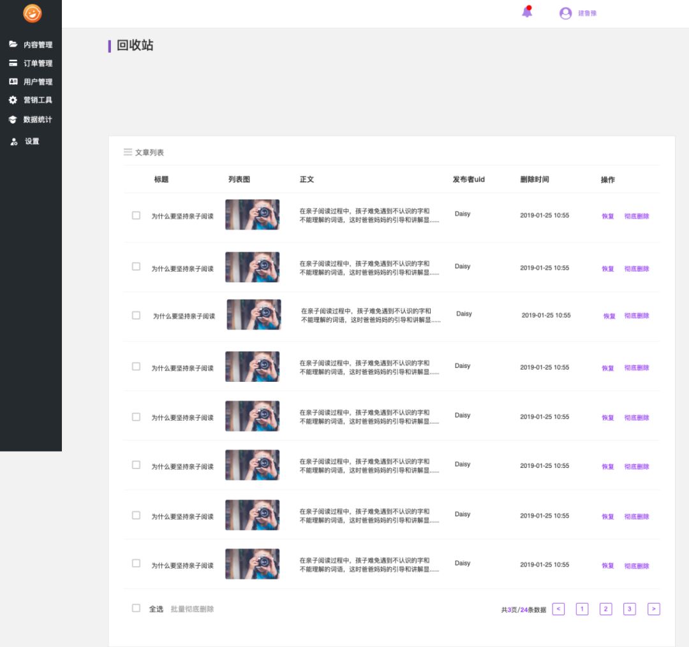Click the folder icon beside 内容管理
The height and width of the screenshot is (647, 689).
click(13, 45)
